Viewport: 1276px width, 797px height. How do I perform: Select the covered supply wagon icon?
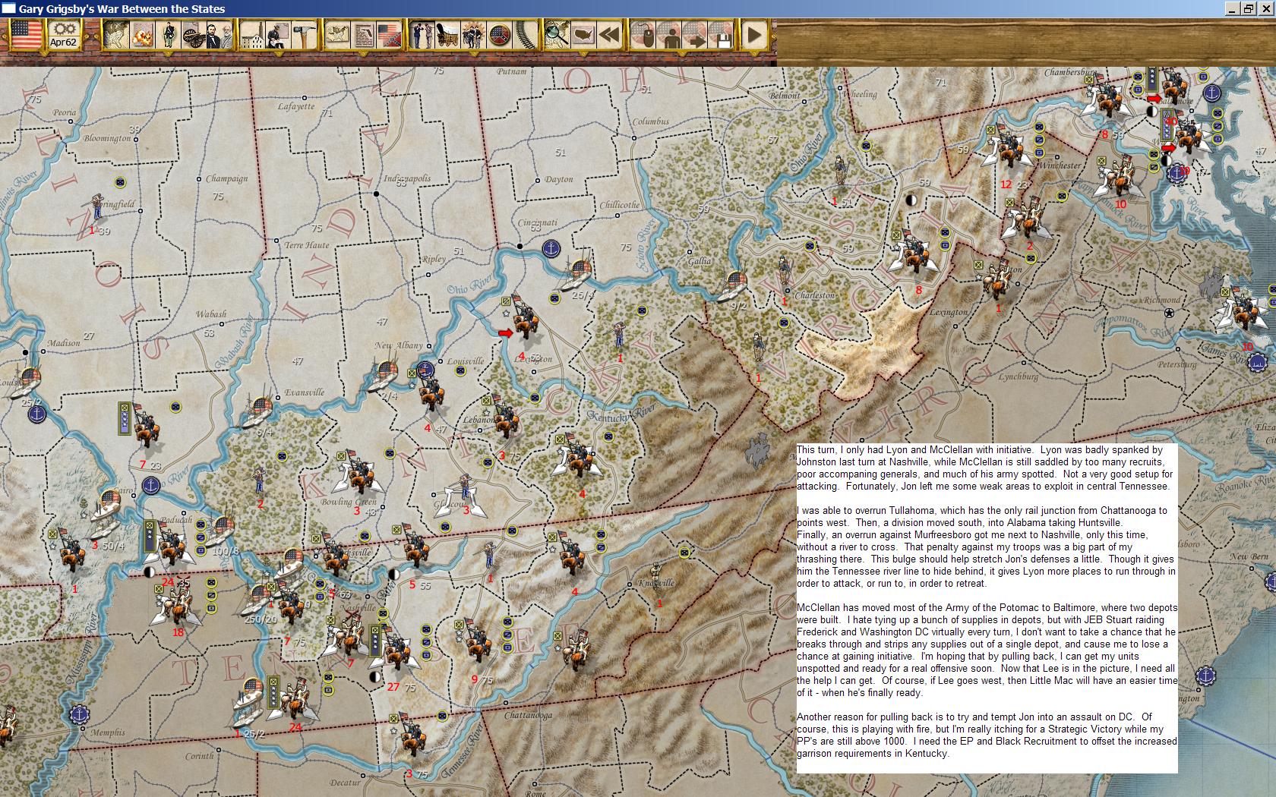pos(447,35)
